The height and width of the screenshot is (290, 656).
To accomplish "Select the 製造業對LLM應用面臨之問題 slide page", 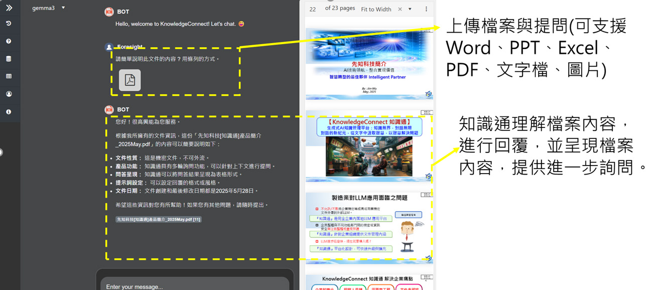I will 369,227.
